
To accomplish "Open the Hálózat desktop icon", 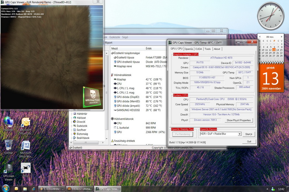I will (x=8, y=124).
